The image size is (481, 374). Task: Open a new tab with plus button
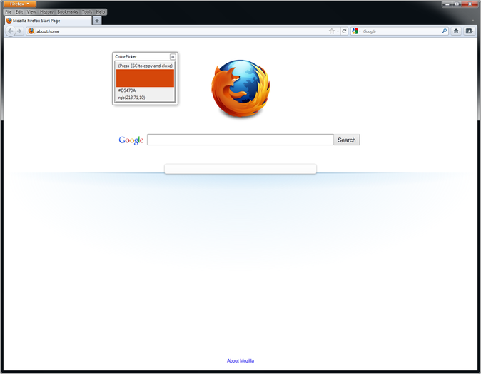97,21
